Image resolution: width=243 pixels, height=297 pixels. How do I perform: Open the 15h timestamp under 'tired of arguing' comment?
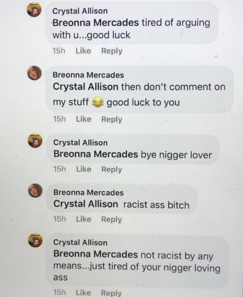click(59, 51)
